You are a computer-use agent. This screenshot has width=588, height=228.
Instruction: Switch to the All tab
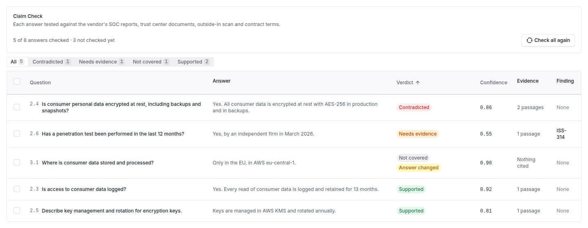point(18,62)
